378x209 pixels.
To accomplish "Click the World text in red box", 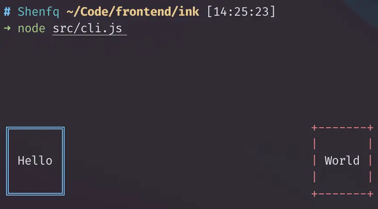I will click(x=342, y=160).
